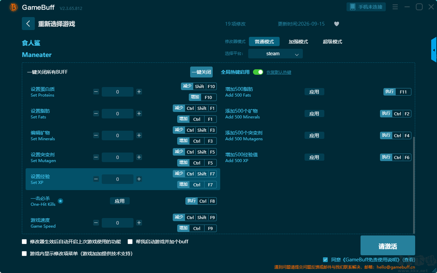Switch to 加强模式 tab
Image resolution: width=437 pixels, height=273 pixels.
pyautogui.click(x=298, y=42)
